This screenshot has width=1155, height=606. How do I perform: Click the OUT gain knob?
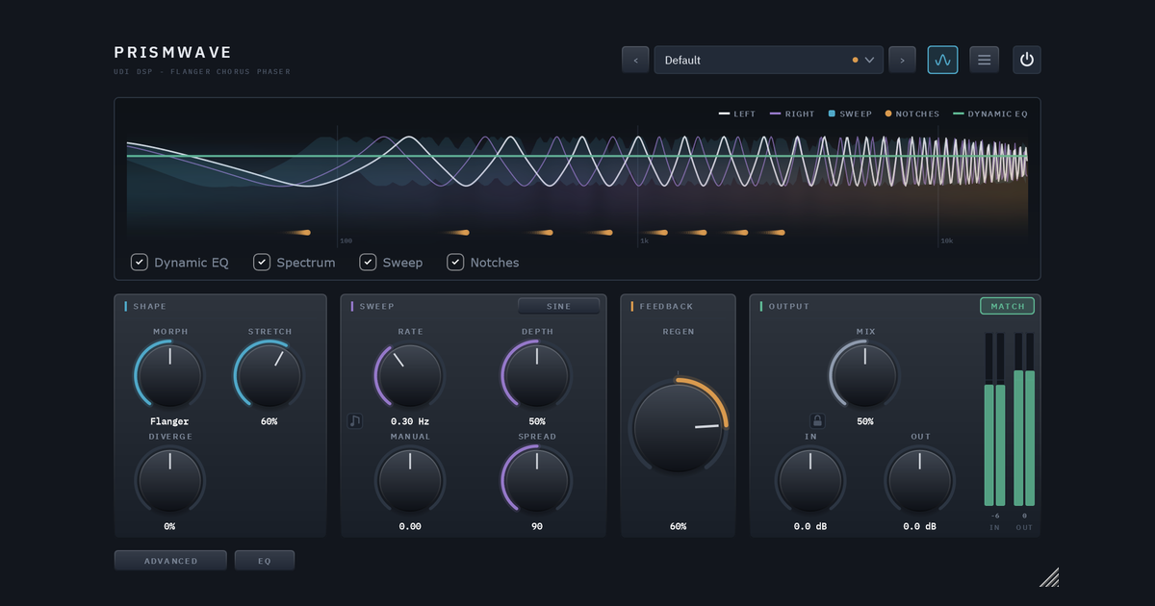click(x=920, y=480)
